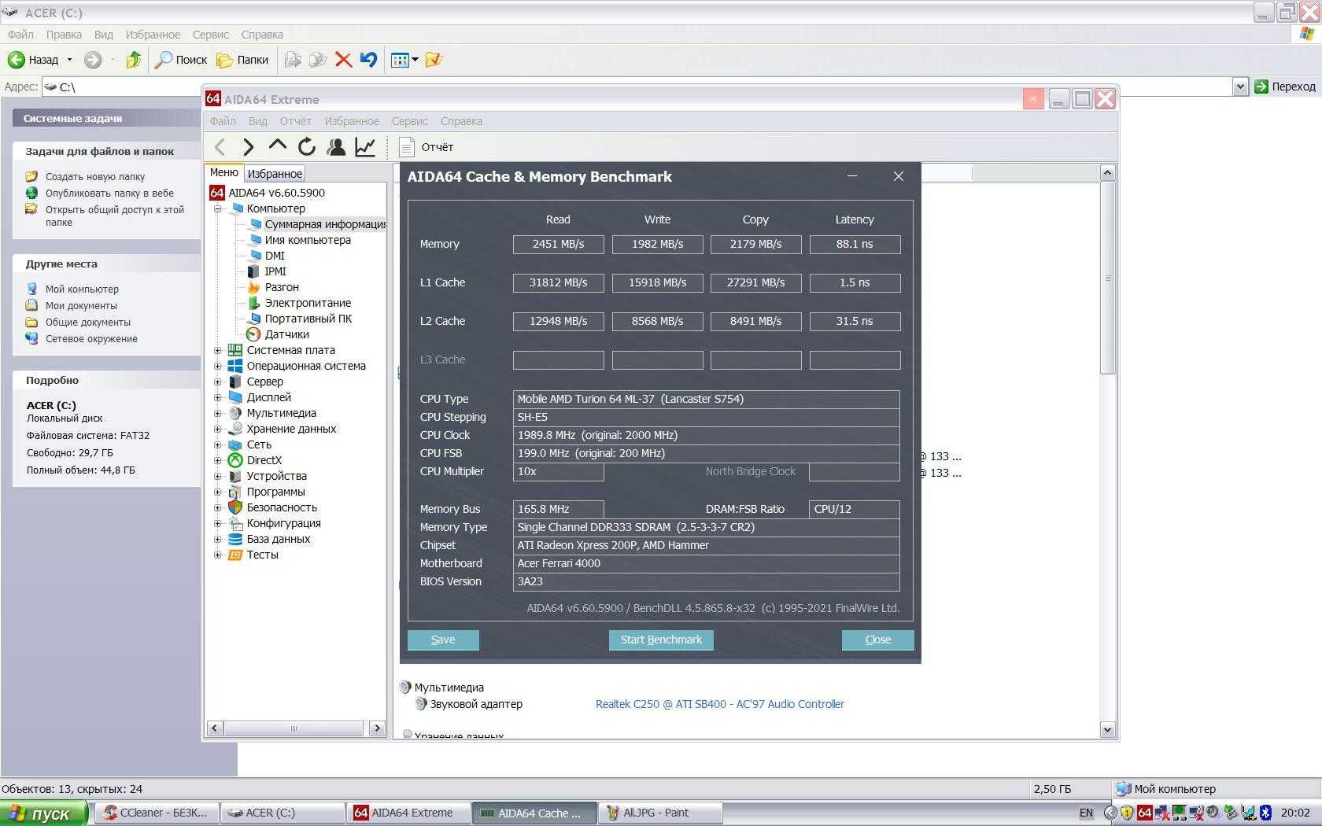The height and width of the screenshot is (826, 1322).
Task: Click the Start Benchmark button
Action: (x=661, y=640)
